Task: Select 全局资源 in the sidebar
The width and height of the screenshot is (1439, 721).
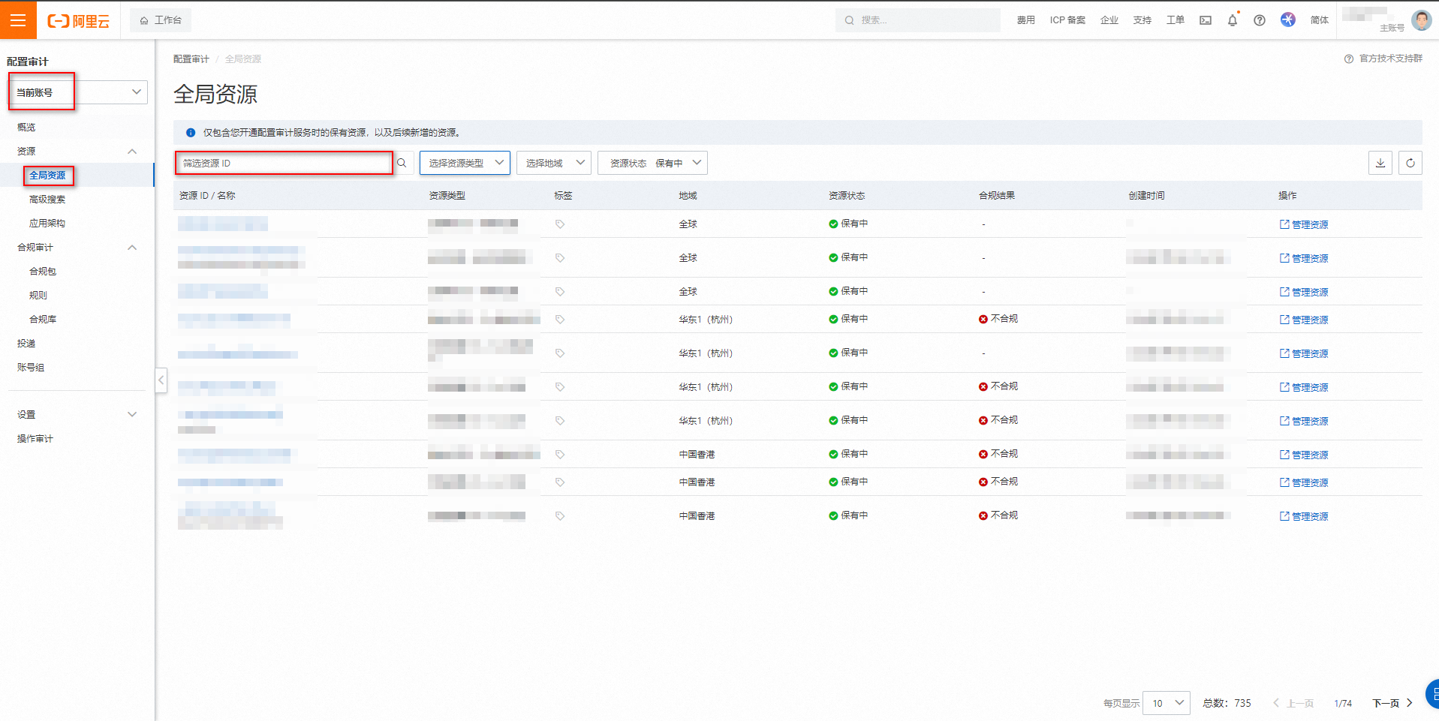Action: (47, 176)
